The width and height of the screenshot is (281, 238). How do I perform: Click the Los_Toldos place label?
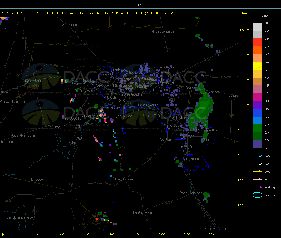[x=124, y=179]
